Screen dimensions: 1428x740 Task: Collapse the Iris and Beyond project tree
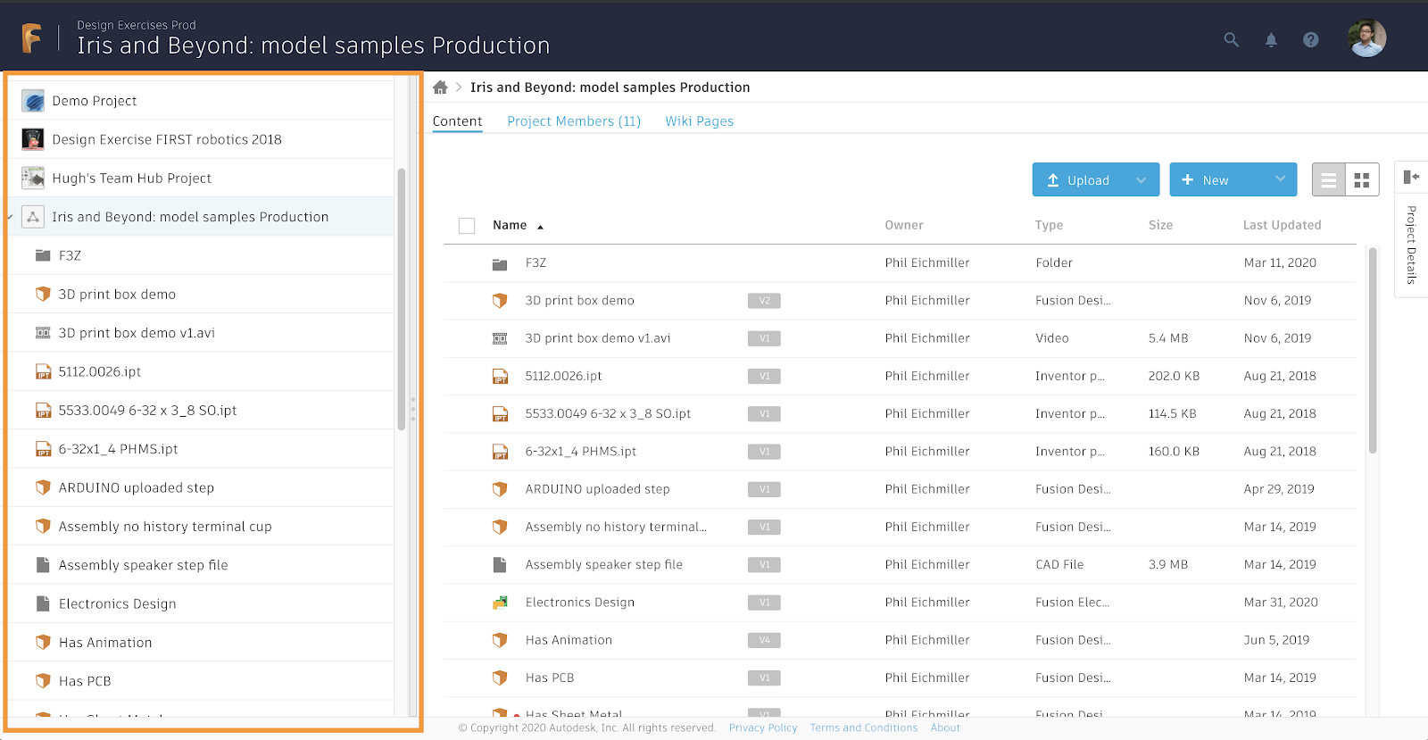coord(11,217)
